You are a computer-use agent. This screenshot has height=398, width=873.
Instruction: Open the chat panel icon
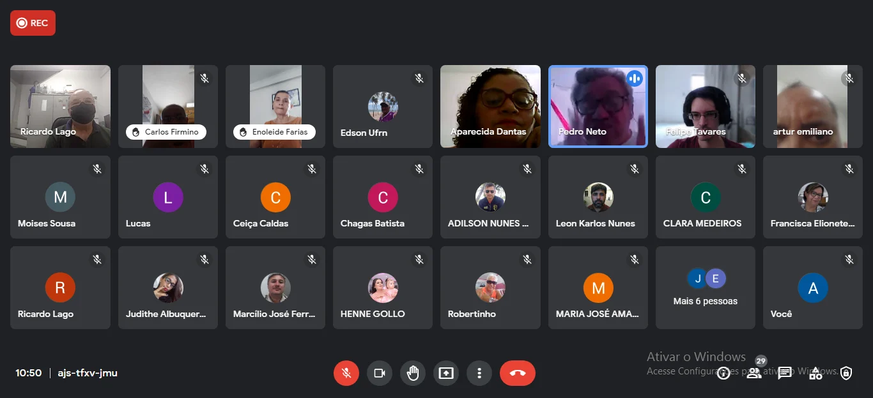(785, 373)
